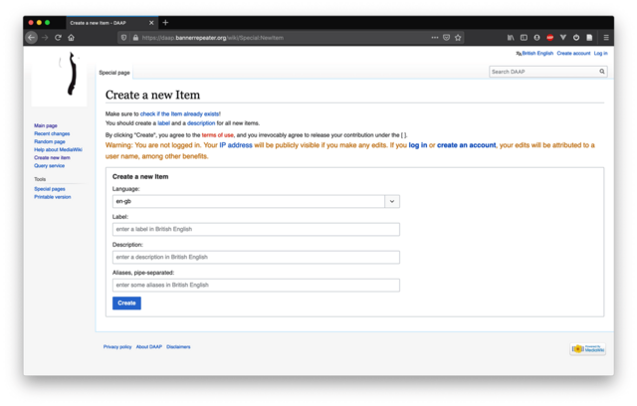
Task: Open the Recent changes sidebar link
Action: coord(52,133)
